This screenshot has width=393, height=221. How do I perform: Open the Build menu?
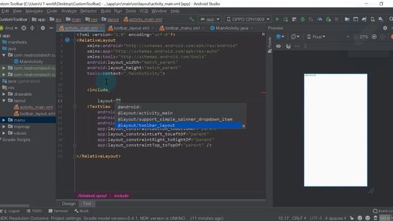tap(106, 11)
